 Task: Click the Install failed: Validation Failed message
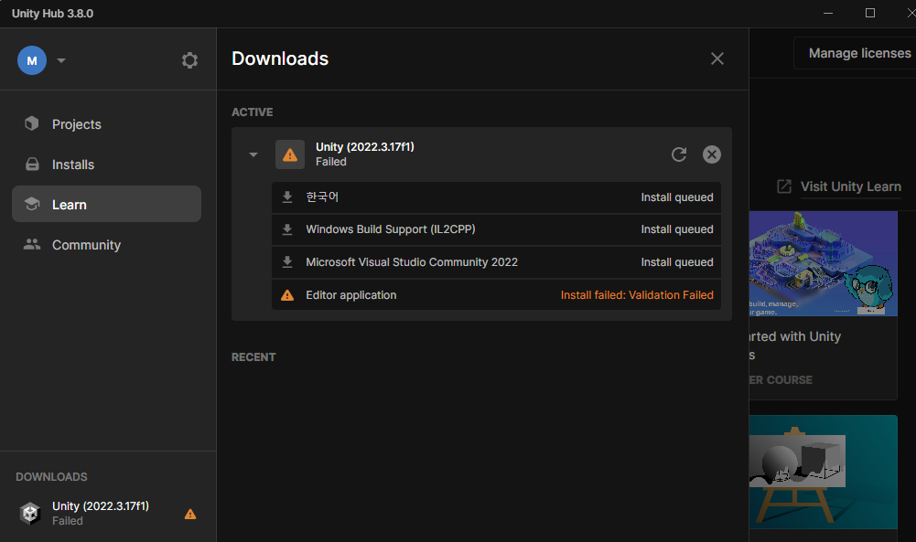(x=637, y=295)
